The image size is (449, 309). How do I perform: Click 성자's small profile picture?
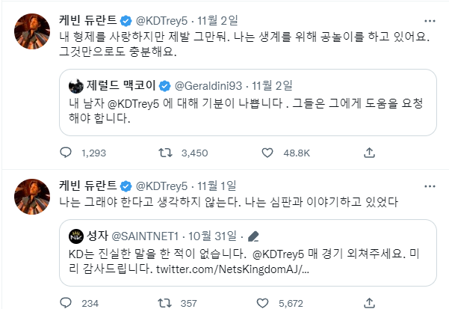(x=75, y=236)
